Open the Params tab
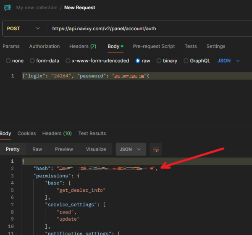 [11, 46]
